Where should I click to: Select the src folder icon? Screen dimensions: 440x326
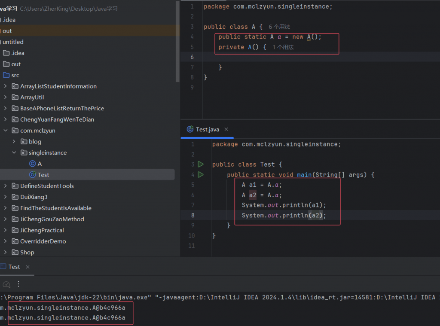6,75
